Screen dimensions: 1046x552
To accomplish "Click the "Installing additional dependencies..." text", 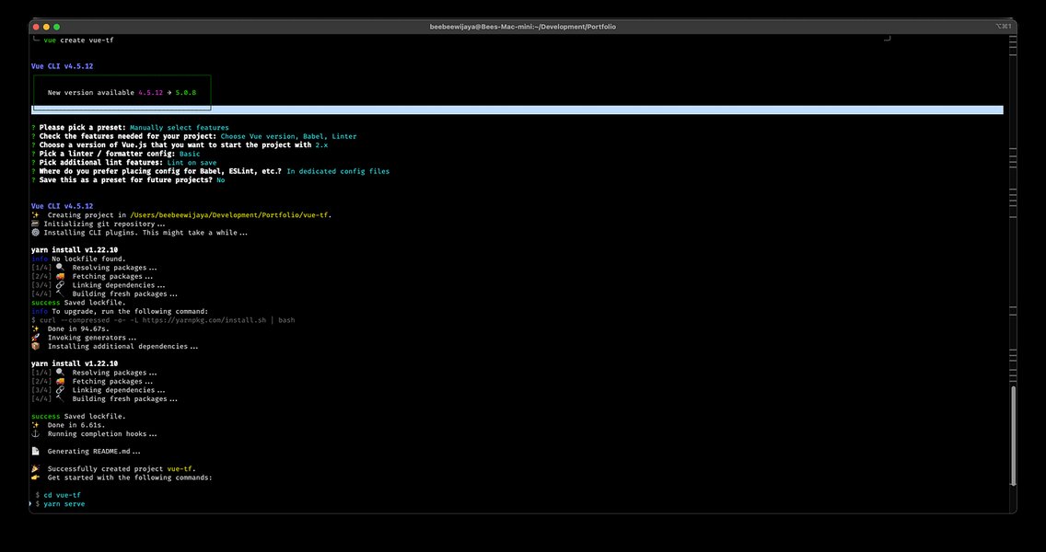I will pyautogui.click(x=122, y=346).
